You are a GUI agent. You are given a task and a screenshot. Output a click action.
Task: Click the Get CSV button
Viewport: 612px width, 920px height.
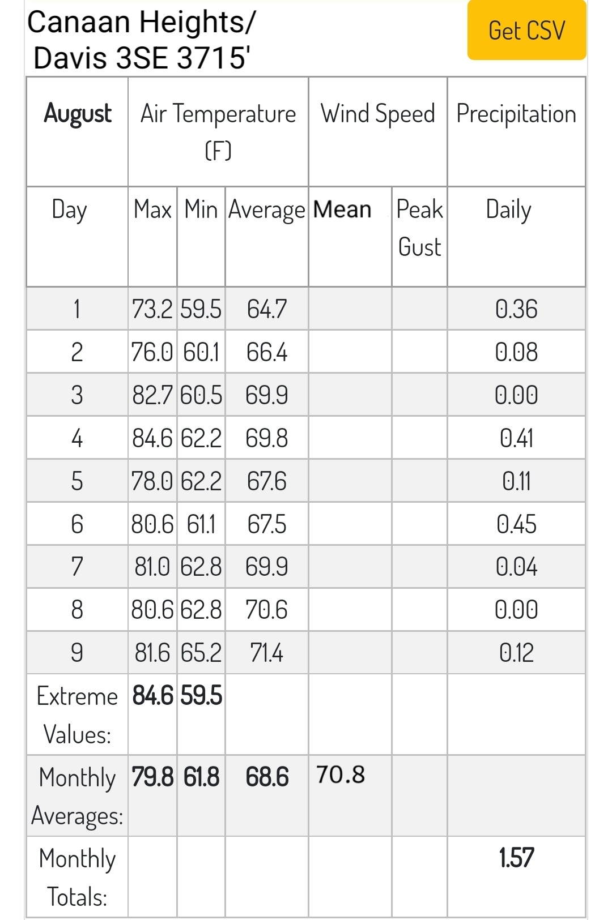[526, 30]
